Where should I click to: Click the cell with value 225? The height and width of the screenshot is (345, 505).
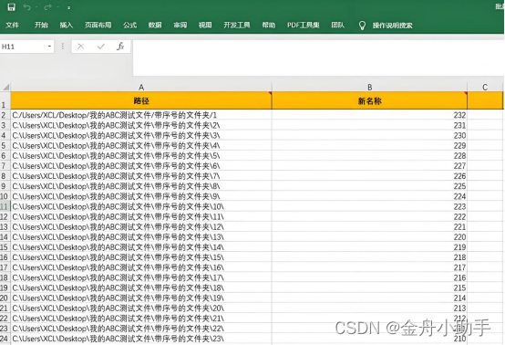click(369, 186)
